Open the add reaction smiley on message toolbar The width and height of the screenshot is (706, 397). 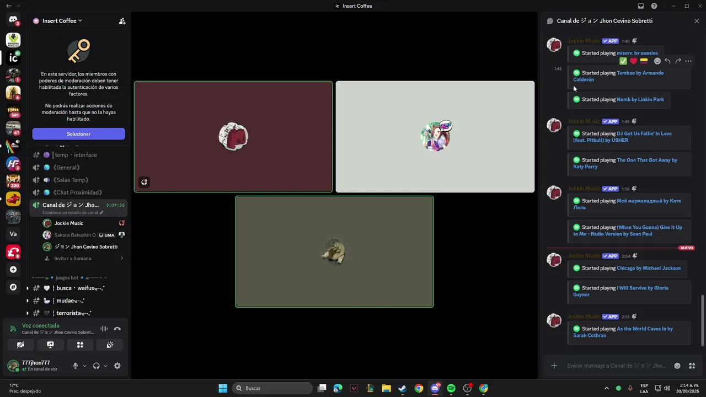[657, 61]
